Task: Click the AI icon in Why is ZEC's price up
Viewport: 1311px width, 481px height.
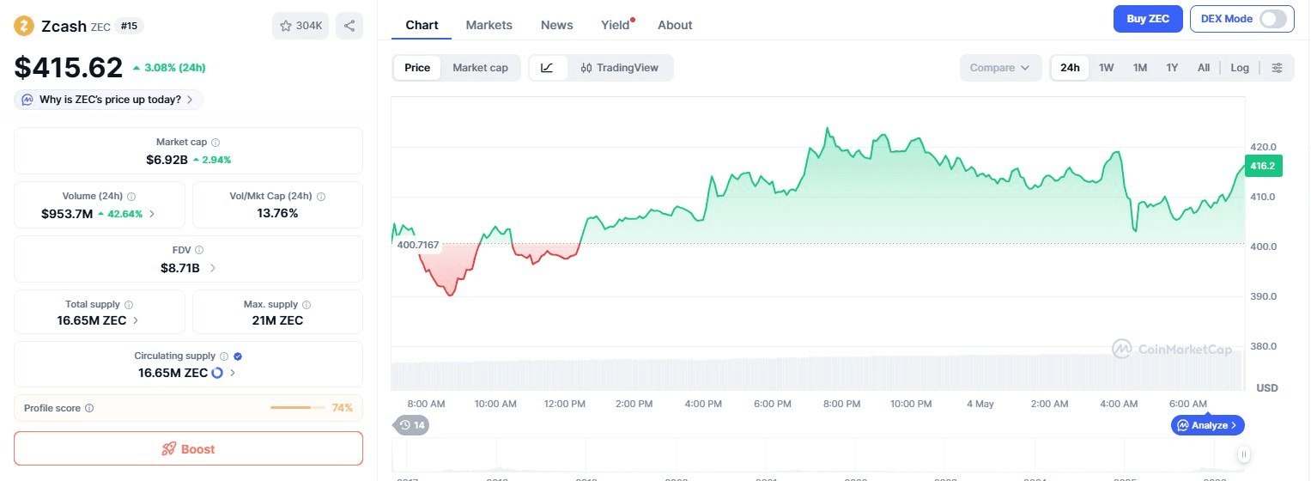Action: click(27, 100)
